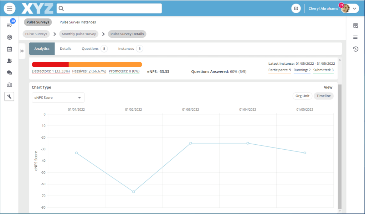Screen dimensions: 365x214
Task: Click inside the search input field
Action: 109,9
